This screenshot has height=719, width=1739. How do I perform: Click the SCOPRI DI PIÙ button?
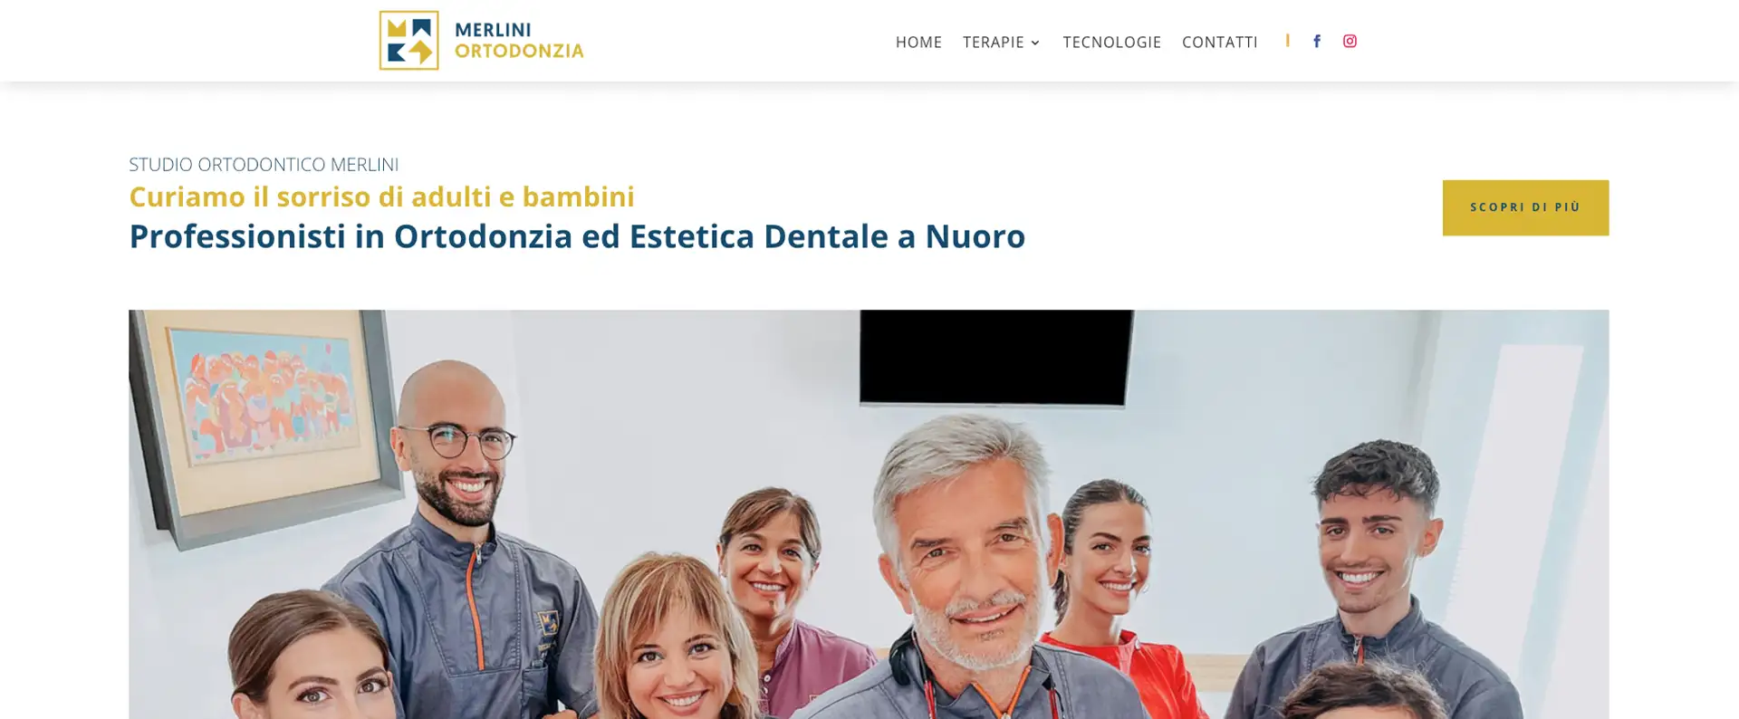[1525, 207]
